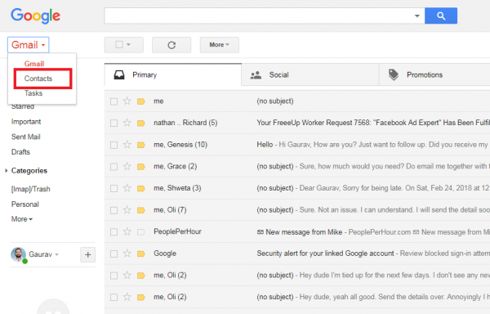This screenshot has width=490, height=314.
Task: Toggle importance marker on me, Shweta email
Action: tap(141, 188)
